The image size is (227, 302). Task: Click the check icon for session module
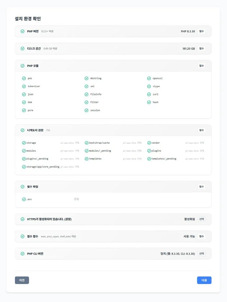(86, 110)
